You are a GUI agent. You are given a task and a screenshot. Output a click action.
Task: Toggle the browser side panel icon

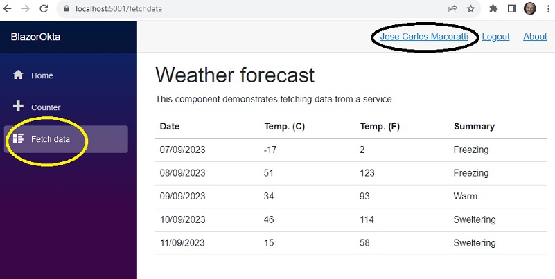511,9
